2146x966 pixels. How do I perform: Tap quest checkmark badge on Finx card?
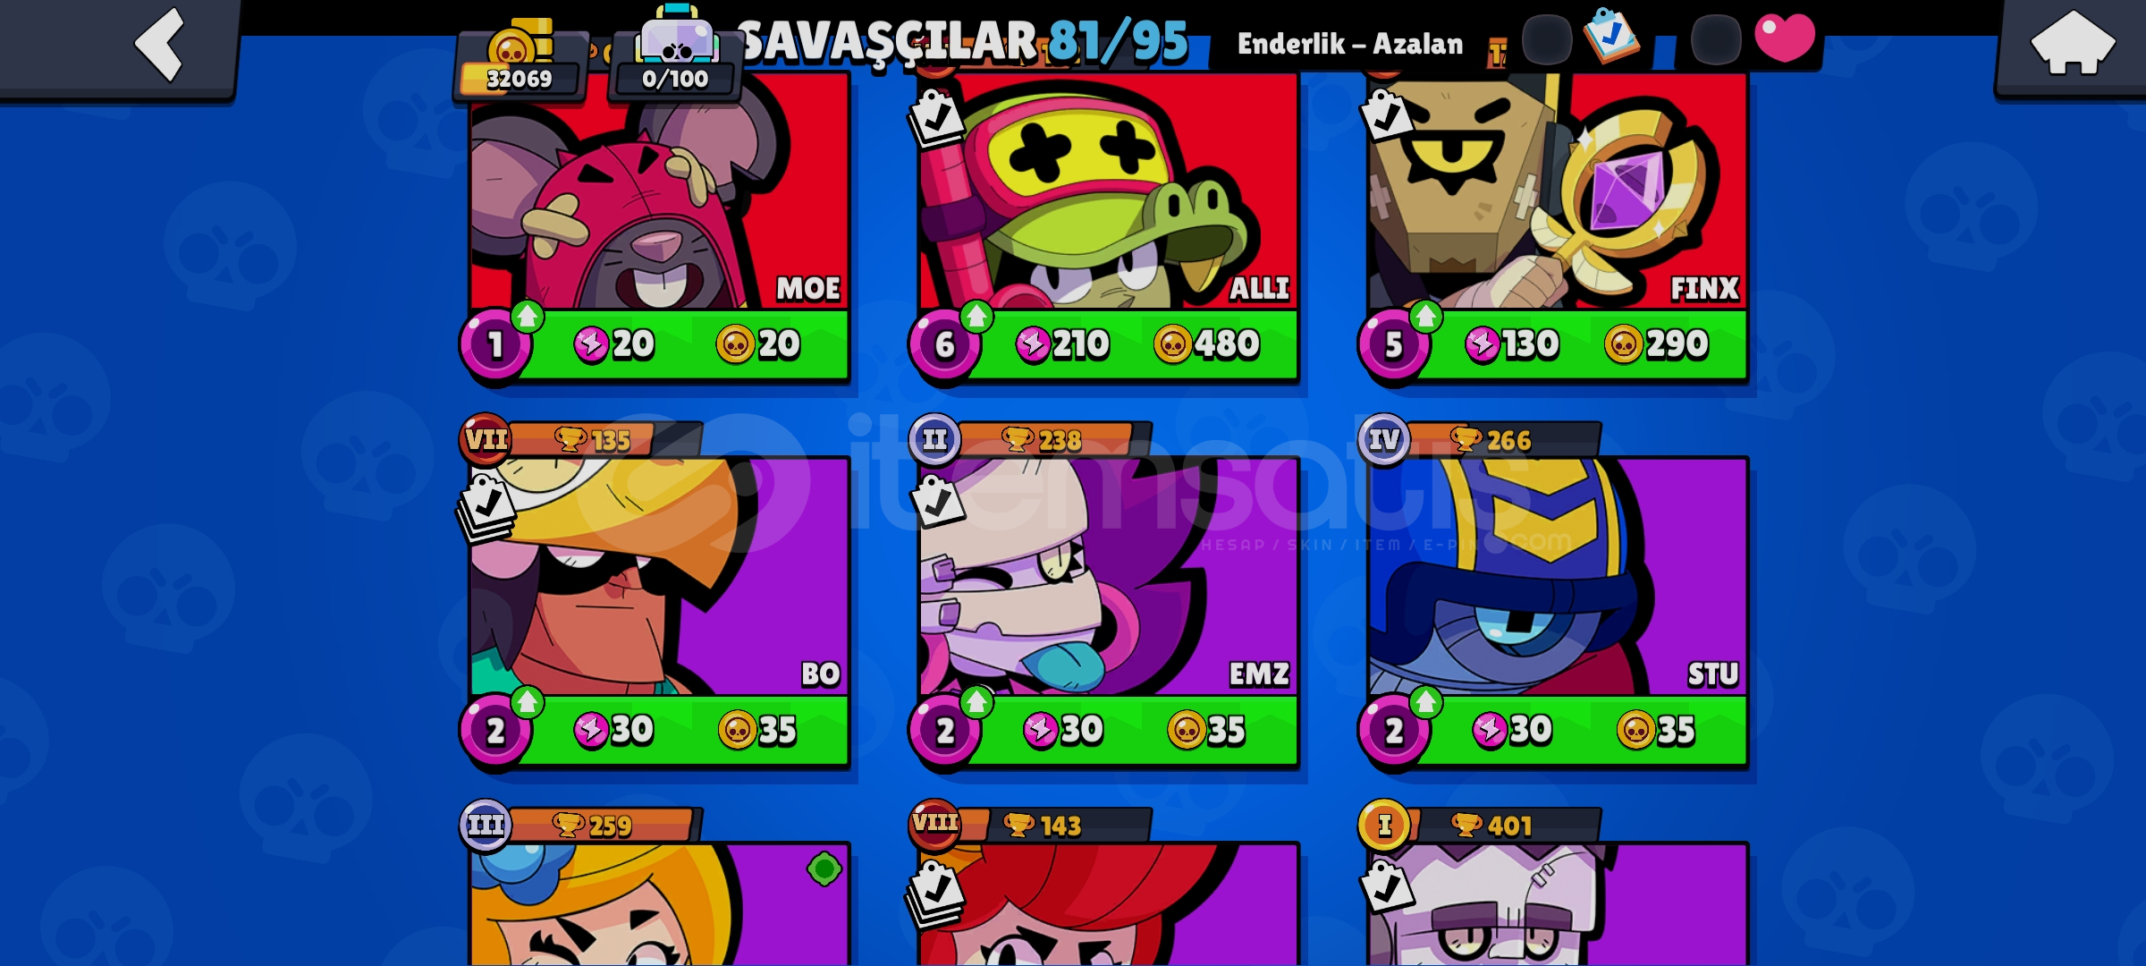tap(1385, 116)
